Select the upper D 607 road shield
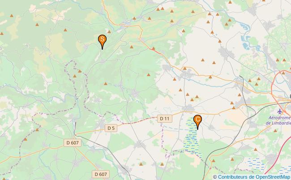 click(x=73, y=143)
